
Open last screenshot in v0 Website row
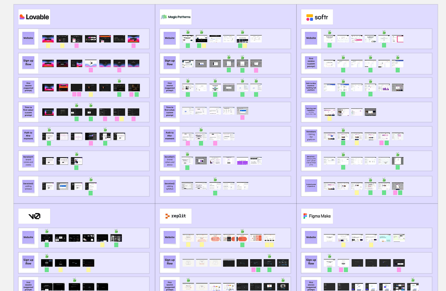(x=116, y=238)
